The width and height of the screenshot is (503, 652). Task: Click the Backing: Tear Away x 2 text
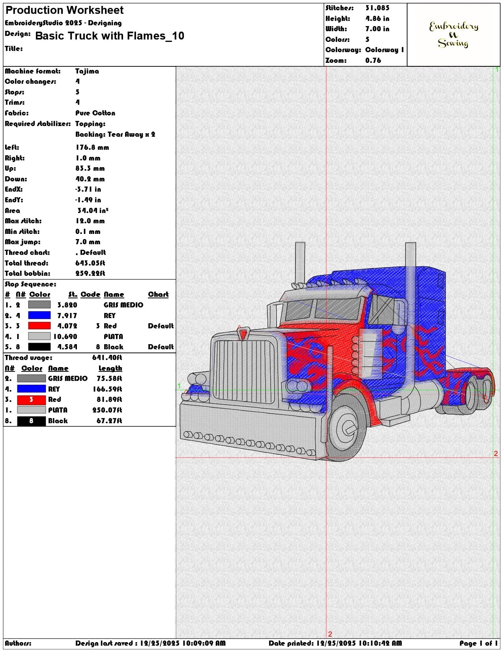[115, 134]
